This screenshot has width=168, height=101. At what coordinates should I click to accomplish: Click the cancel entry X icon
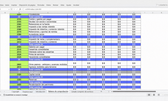14,9
